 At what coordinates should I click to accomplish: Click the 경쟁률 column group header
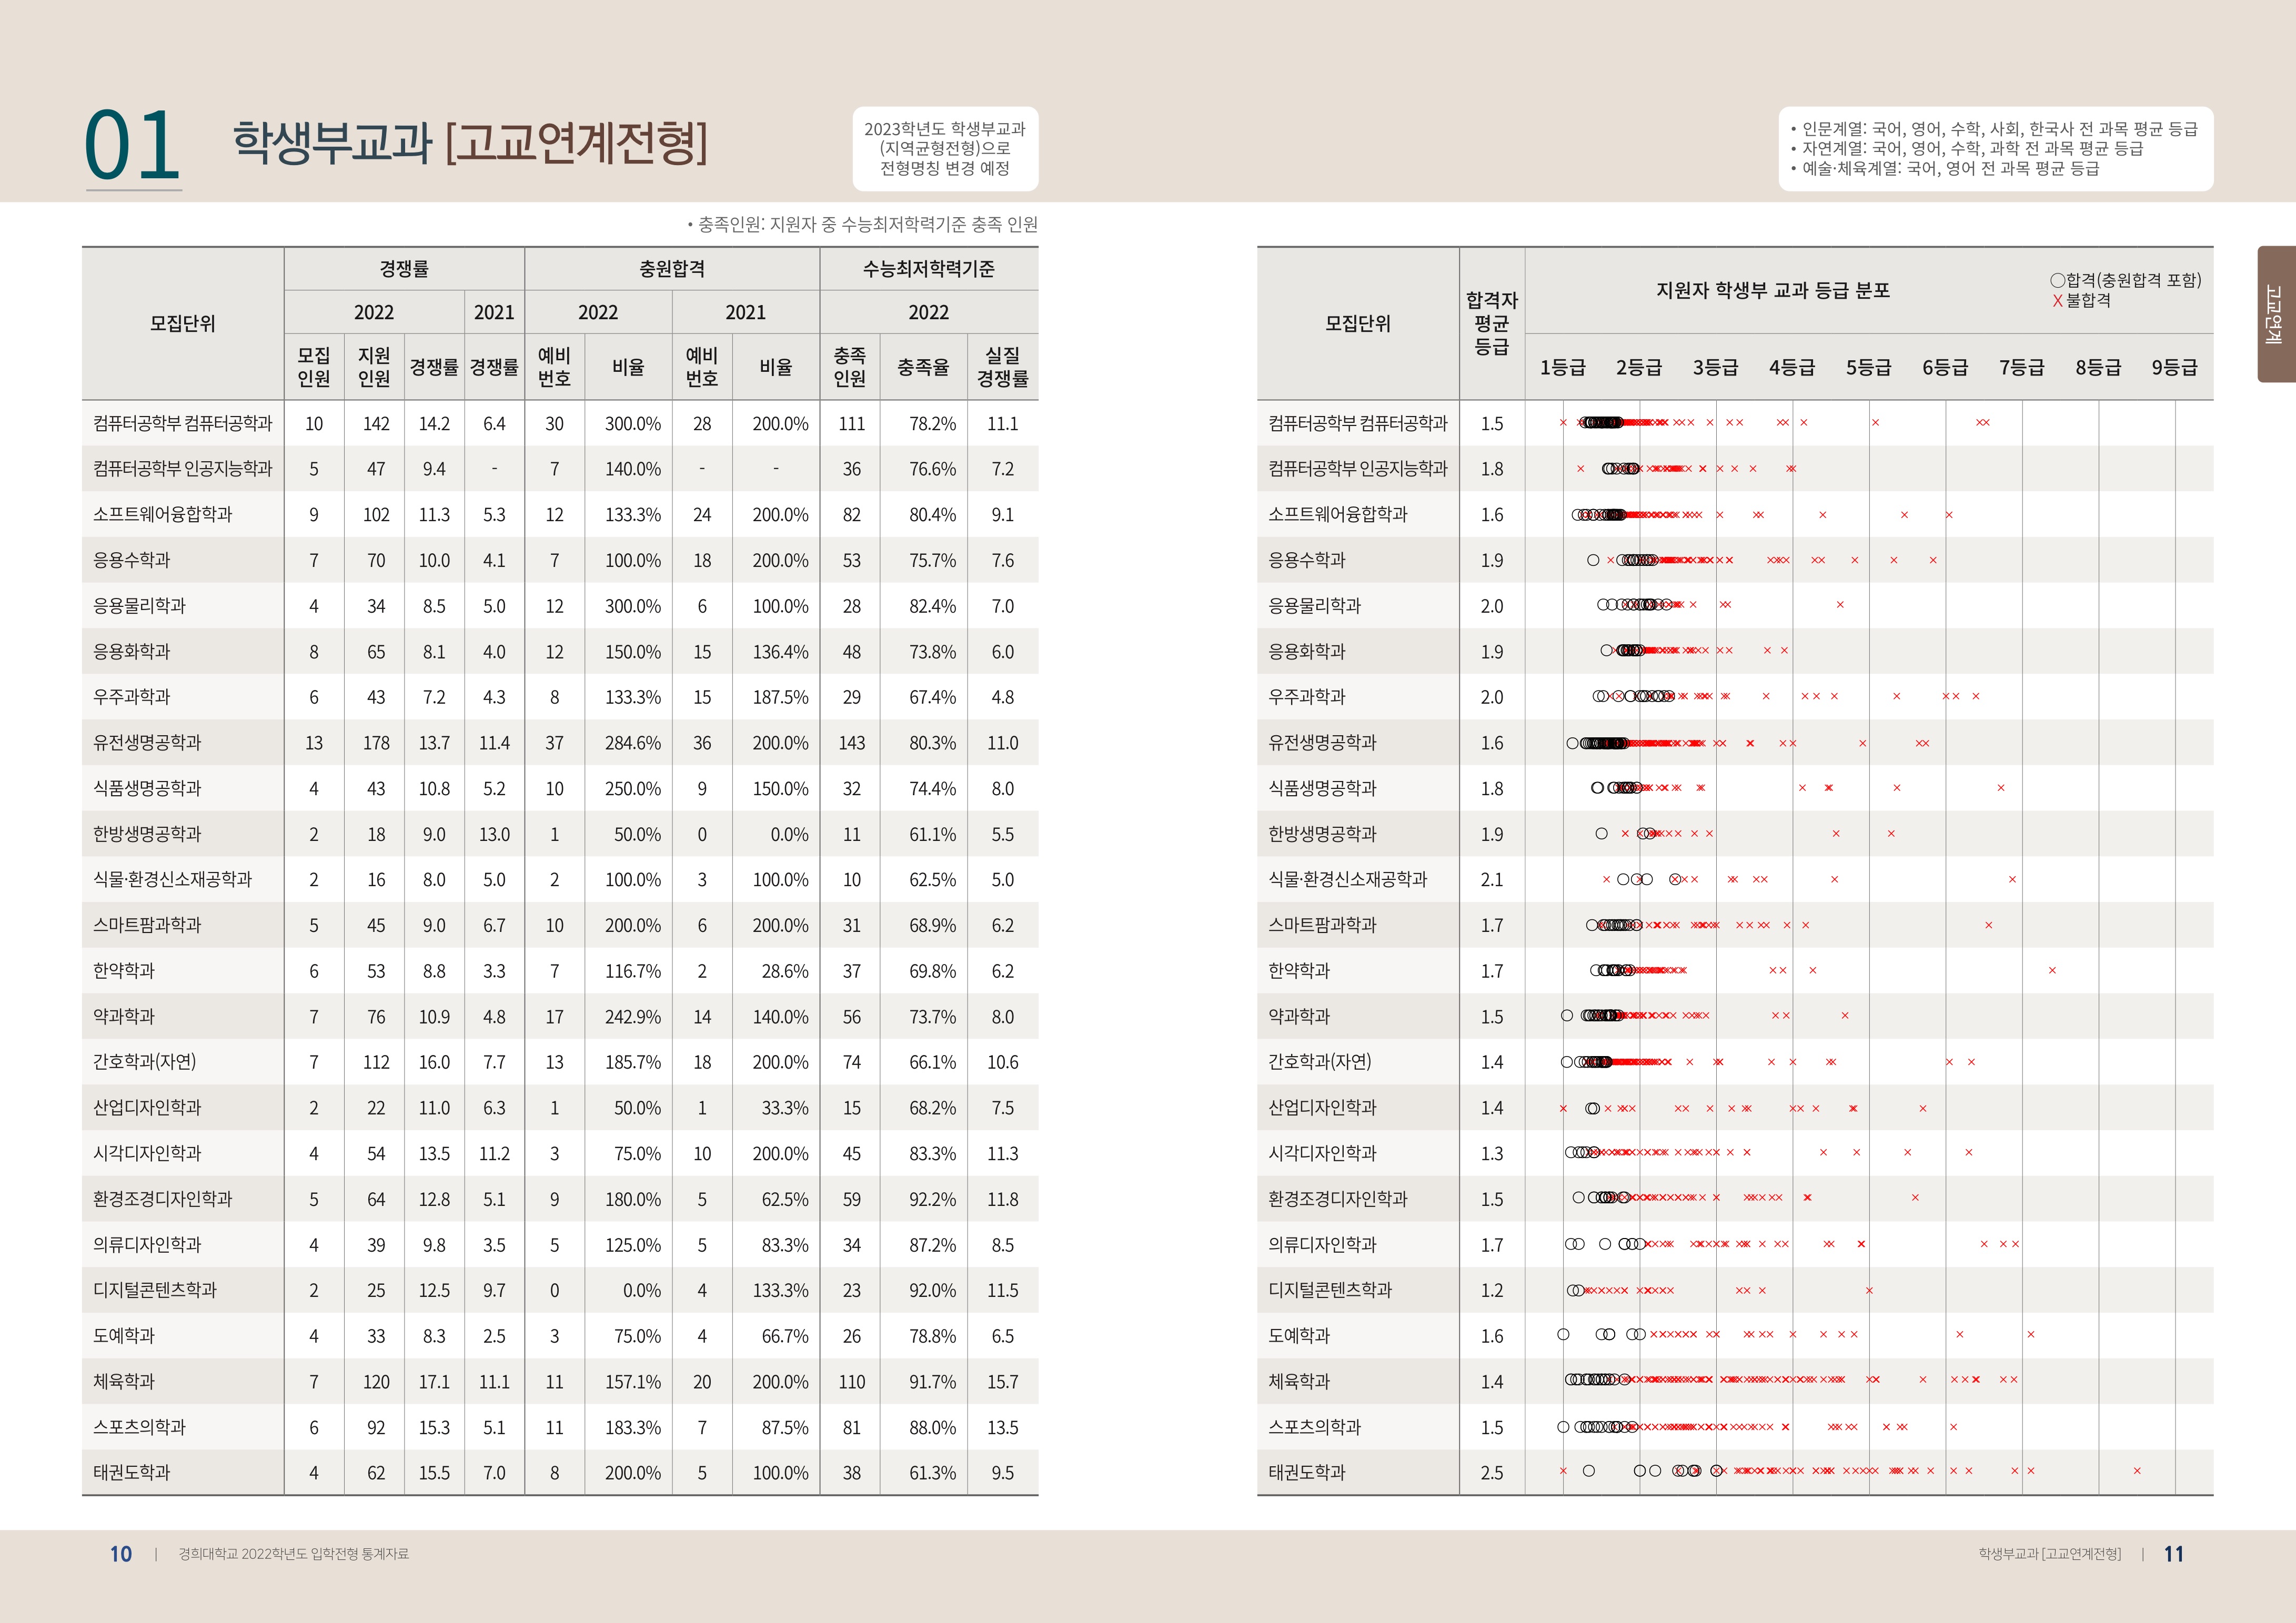point(404,269)
